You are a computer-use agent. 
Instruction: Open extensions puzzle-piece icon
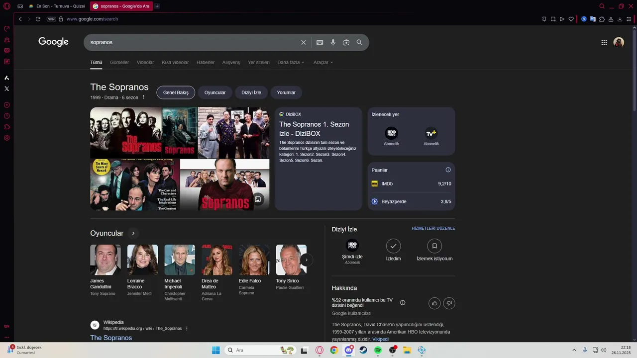pos(602,19)
